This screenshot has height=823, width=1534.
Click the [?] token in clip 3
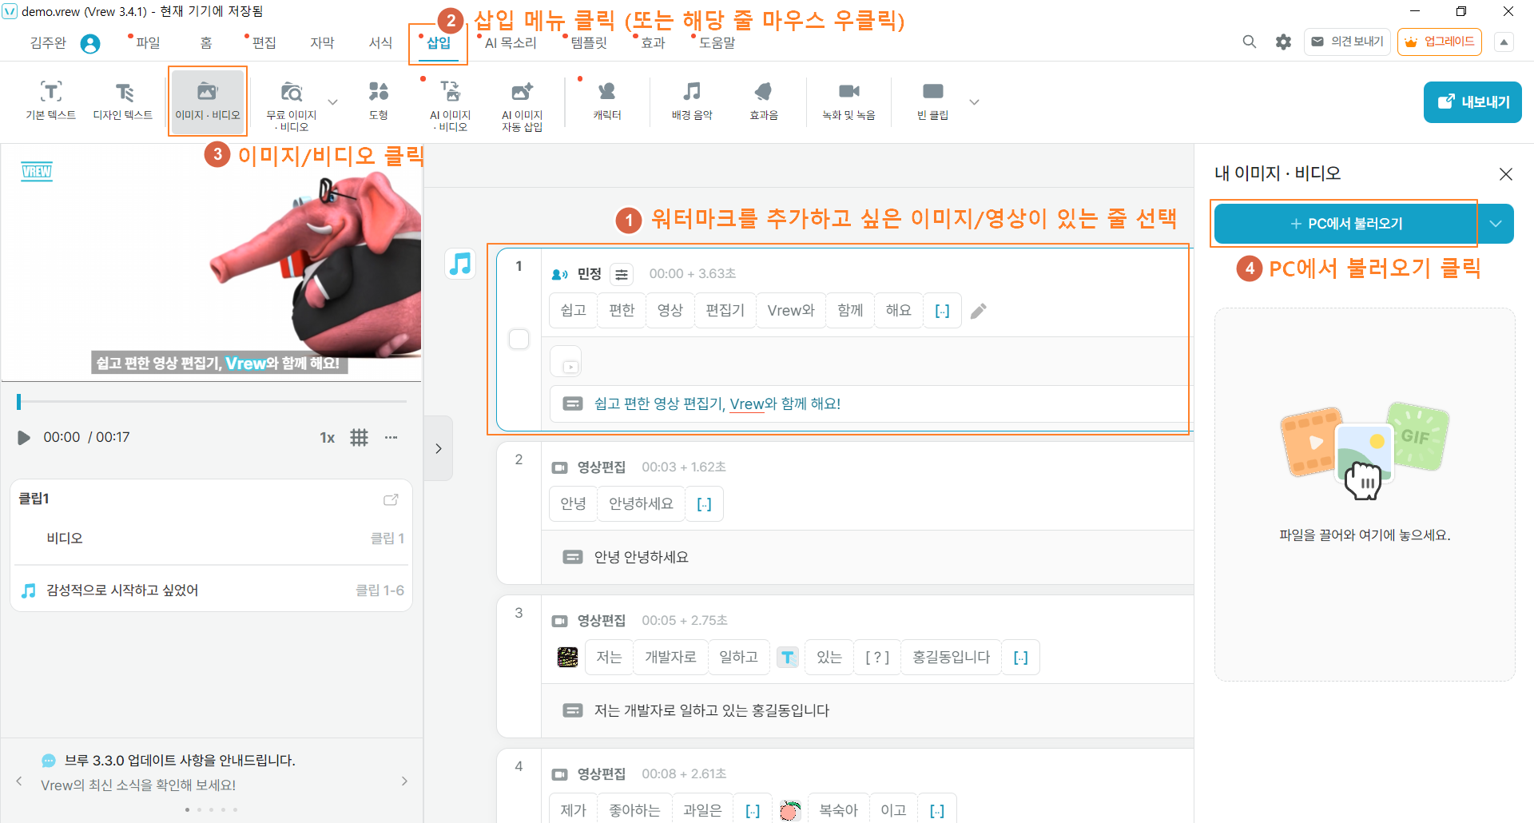click(877, 657)
